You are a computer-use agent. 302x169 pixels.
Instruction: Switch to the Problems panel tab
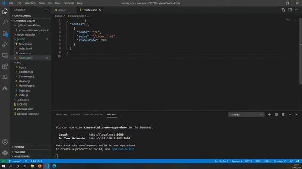61,115
